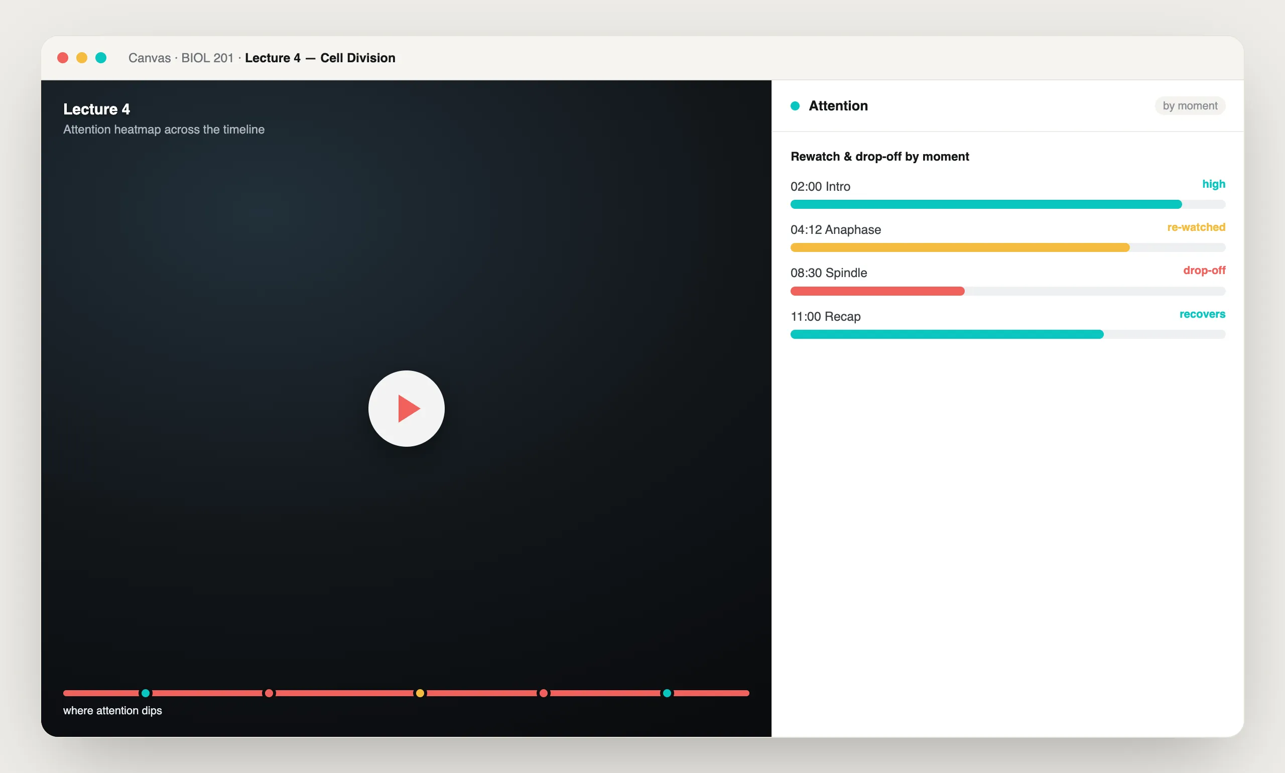The width and height of the screenshot is (1285, 773).
Task: Click the teal dot beside Attention
Action: [795, 106]
